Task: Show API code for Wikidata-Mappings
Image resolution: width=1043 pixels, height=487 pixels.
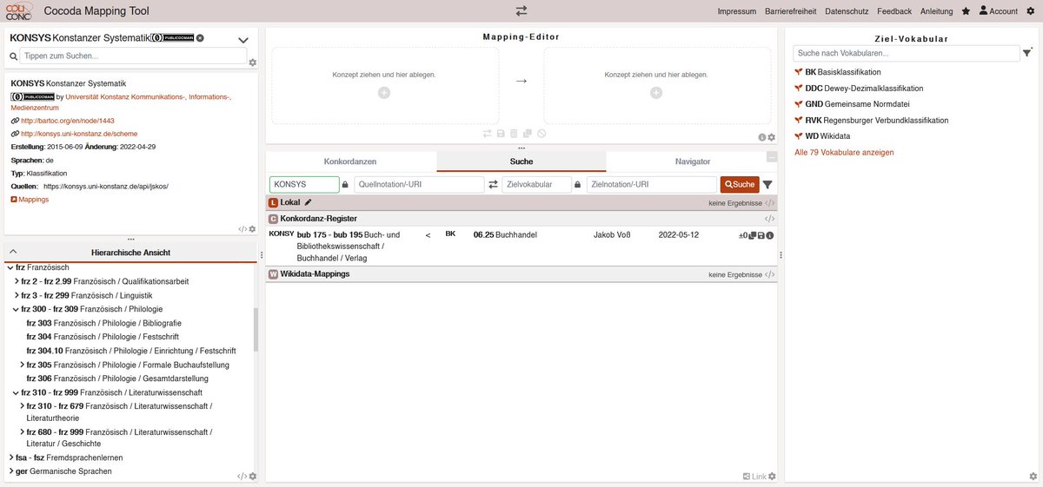Action: [769, 274]
